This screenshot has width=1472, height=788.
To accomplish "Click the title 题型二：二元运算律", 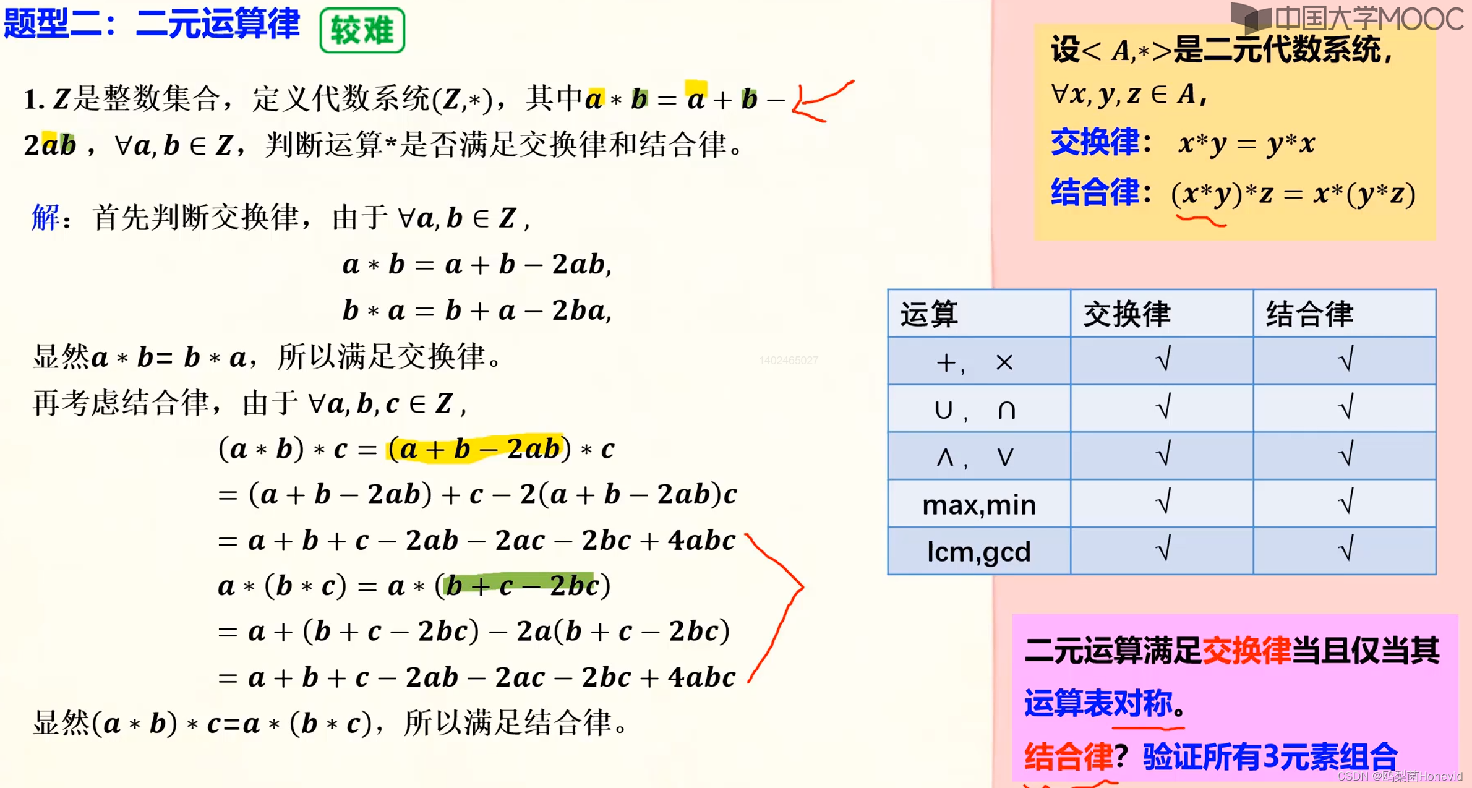I will coord(152,25).
